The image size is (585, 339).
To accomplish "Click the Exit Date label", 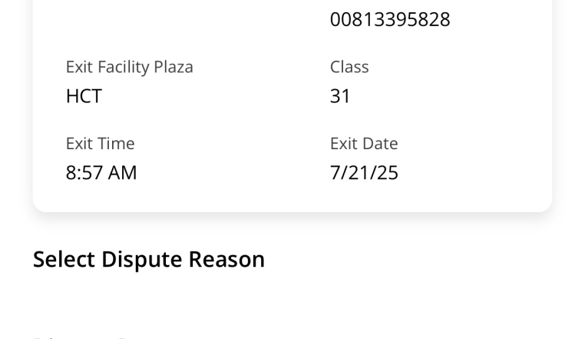I will [x=364, y=144].
